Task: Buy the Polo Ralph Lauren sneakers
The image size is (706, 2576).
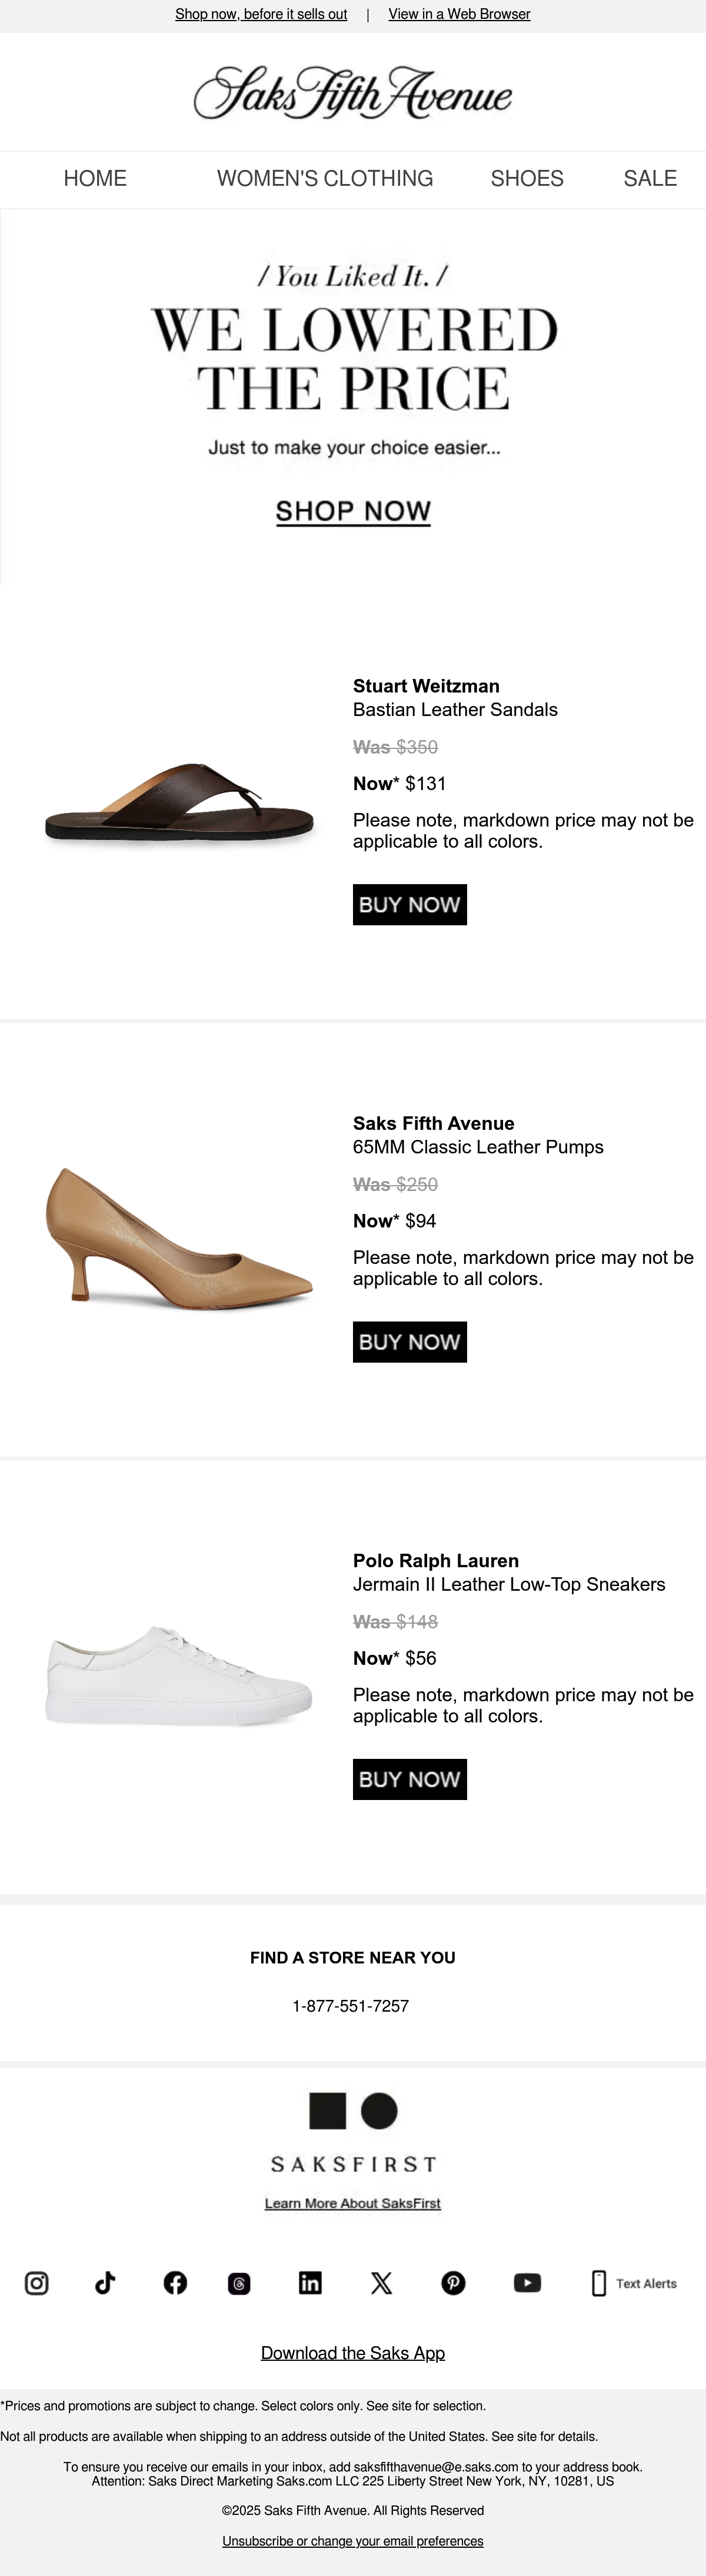Action: click(409, 1779)
